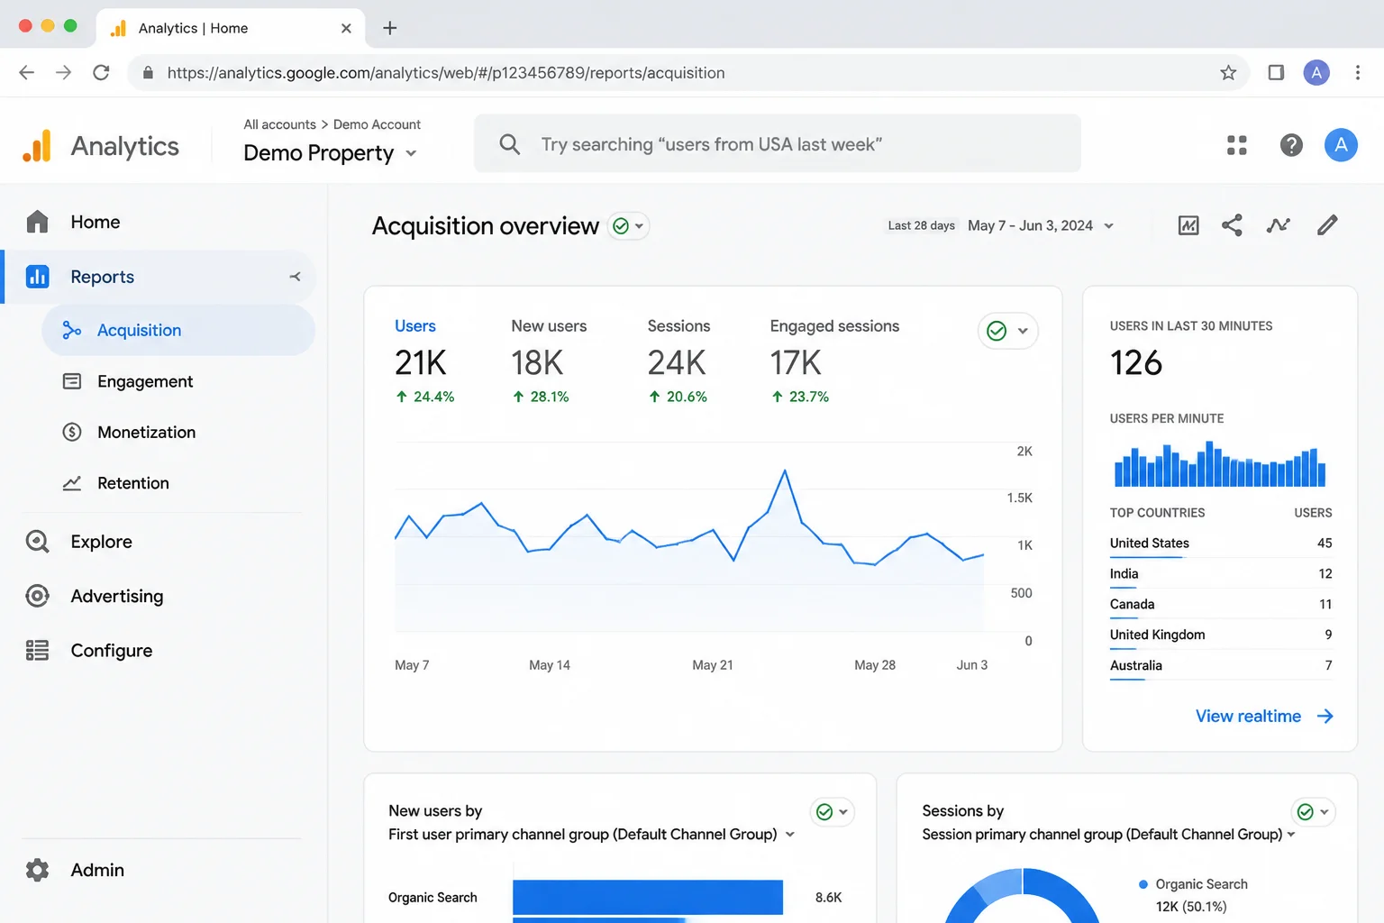Screen dimensions: 1384x923
Task: Click the Demo Account breadcrumb
Action: coord(377,124)
